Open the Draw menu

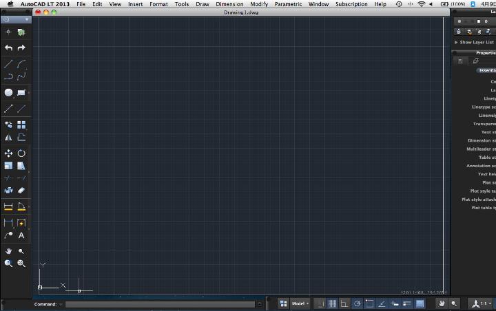click(x=203, y=4)
